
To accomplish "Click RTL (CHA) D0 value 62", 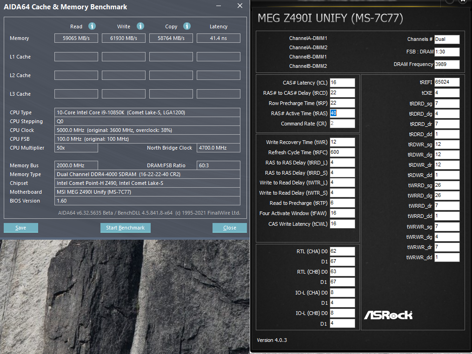I will [x=342, y=251].
